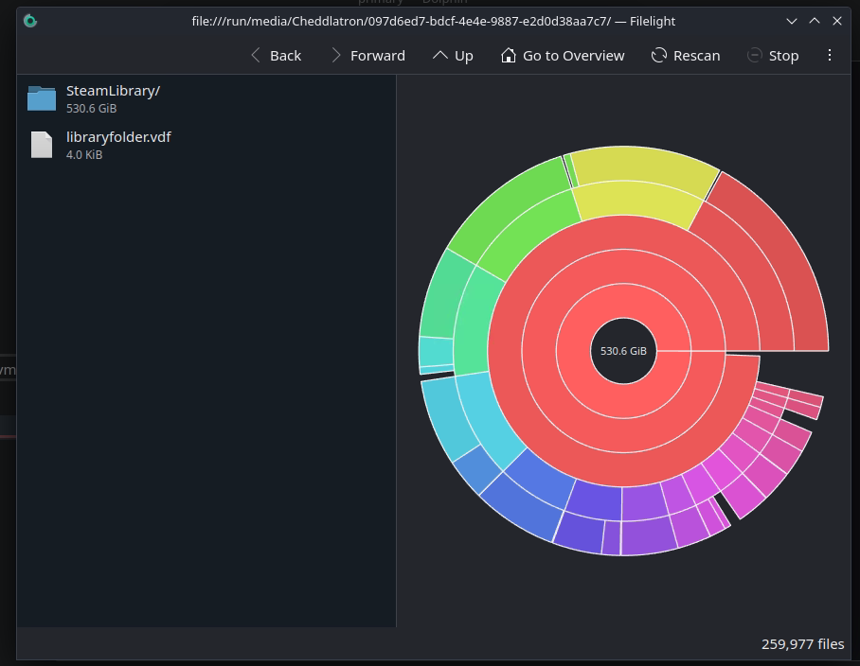The image size is (860, 666).
Task: Minimize the Filelight window
Action: point(792,21)
